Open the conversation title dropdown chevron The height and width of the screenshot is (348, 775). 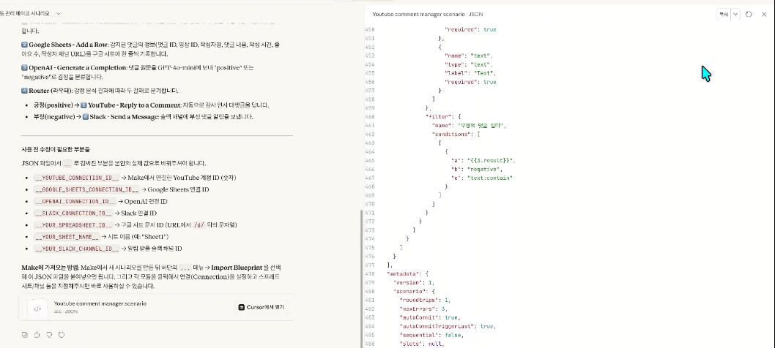click(x=59, y=14)
